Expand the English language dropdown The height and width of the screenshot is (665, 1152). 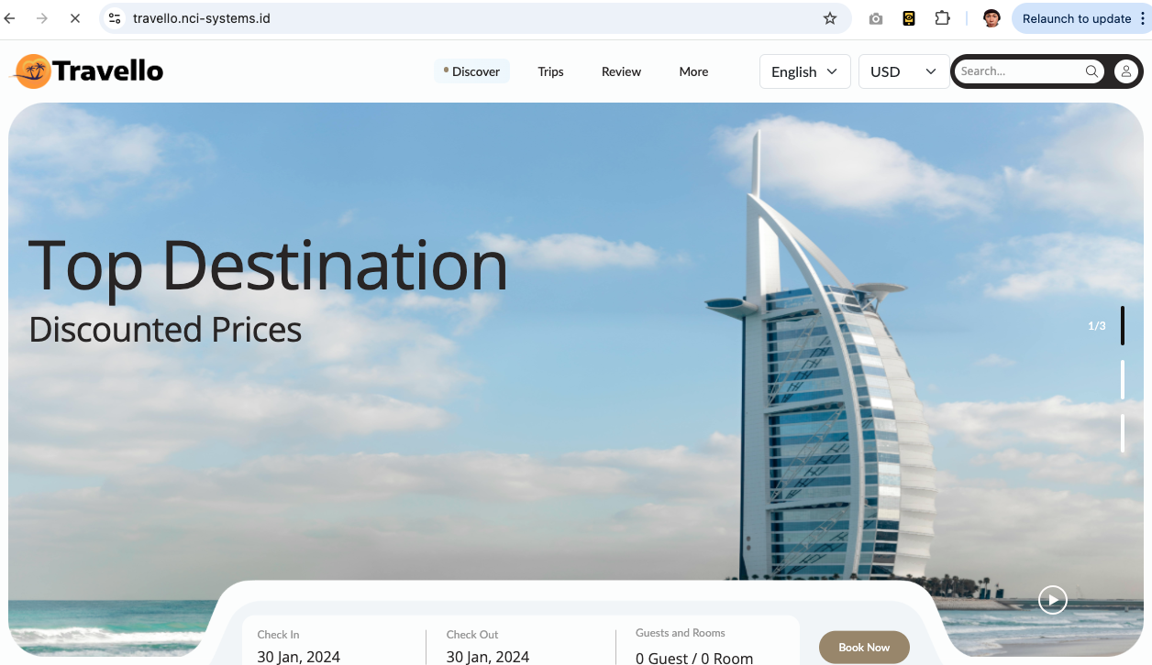pyautogui.click(x=805, y=71)
